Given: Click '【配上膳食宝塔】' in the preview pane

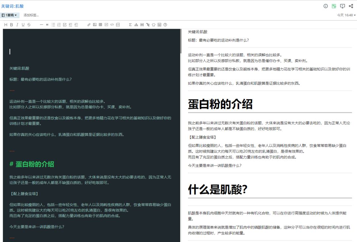Looking at the screenshot, I should [202, 137].
